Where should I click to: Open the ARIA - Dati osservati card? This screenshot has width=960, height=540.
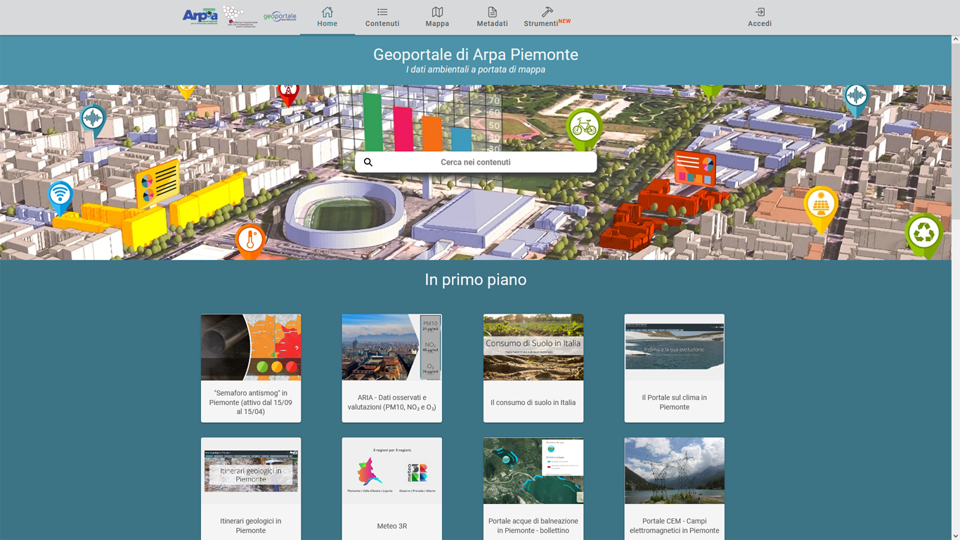pos(392,368)
